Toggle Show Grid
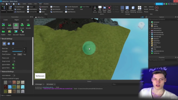 point(122,9)
